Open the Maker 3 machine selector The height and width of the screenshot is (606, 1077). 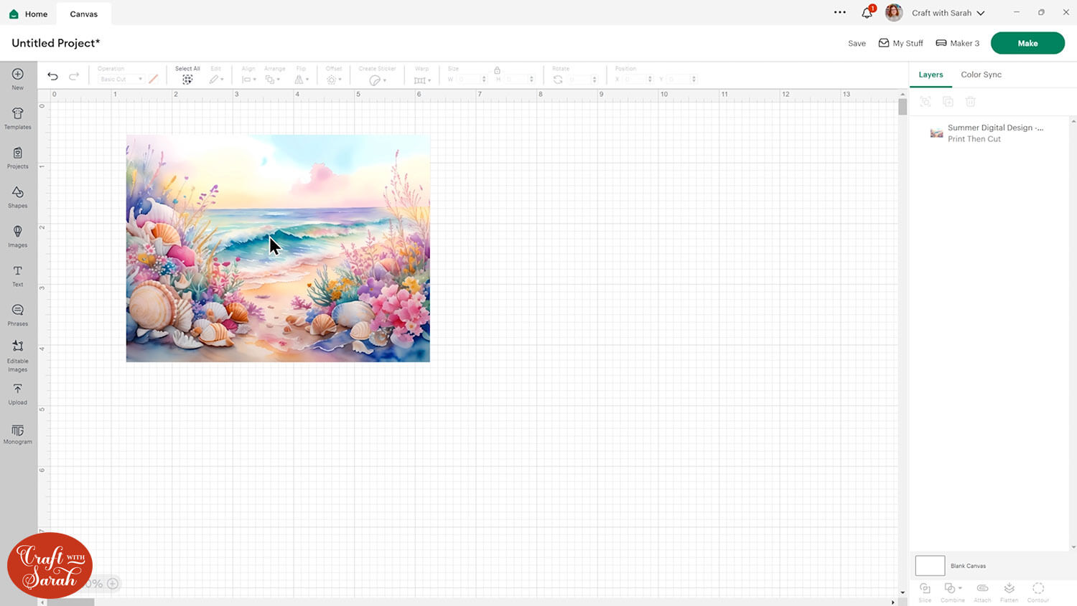click(957, 43)
